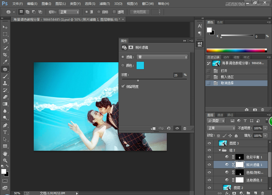Select the 颜色 radio button
This screenshot has width=272, height=195.
coord(122,65)
